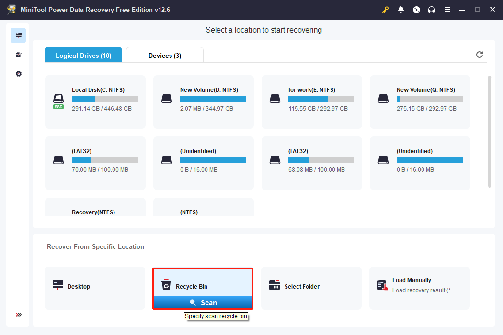503x335 pixels.
Task: Click the bootable media disc icon
Action: 416,10
